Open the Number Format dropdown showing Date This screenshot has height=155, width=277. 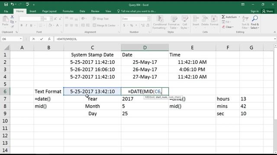tap(135, 19)
